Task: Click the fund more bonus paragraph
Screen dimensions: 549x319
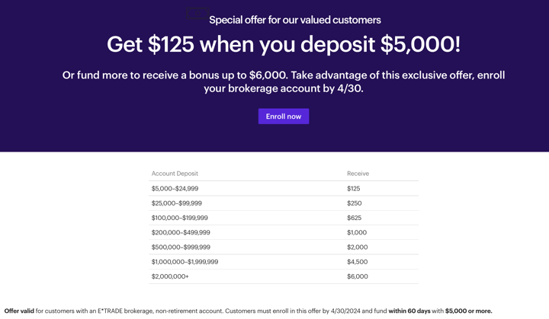Action: pyautogui.click(x=284, y=81)
